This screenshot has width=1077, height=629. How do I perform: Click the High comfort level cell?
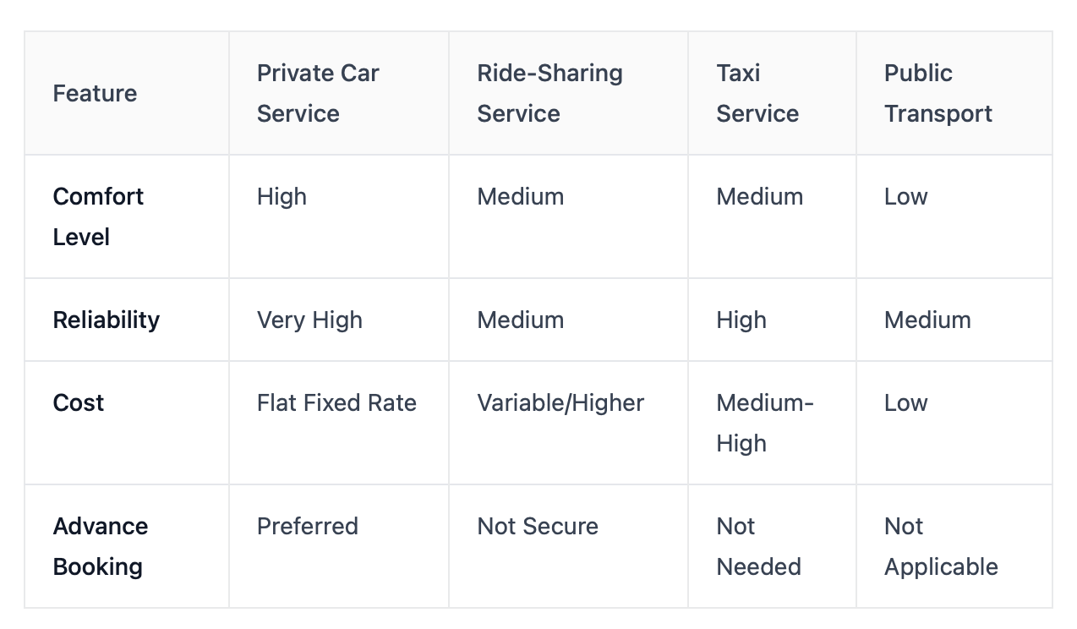click(x=282, y=196)
